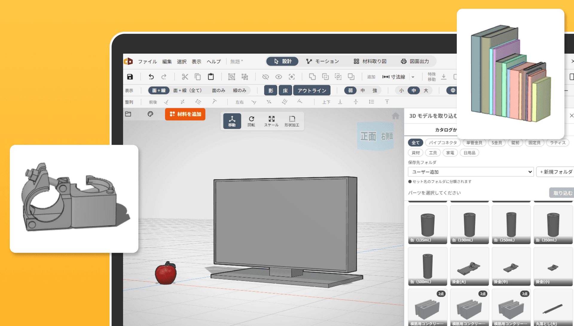The height and width of the screenshot is (326, 574).
Task: Filter by パイプコネクタ category
Action: click(443, 143)
